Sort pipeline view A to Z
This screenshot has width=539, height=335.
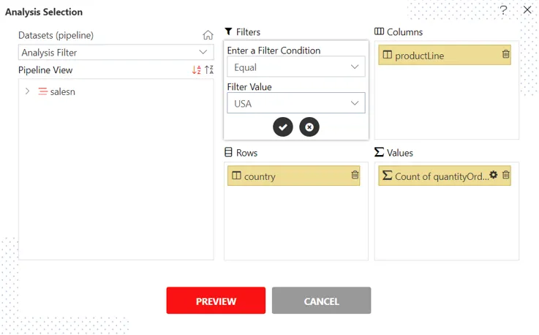196,69
